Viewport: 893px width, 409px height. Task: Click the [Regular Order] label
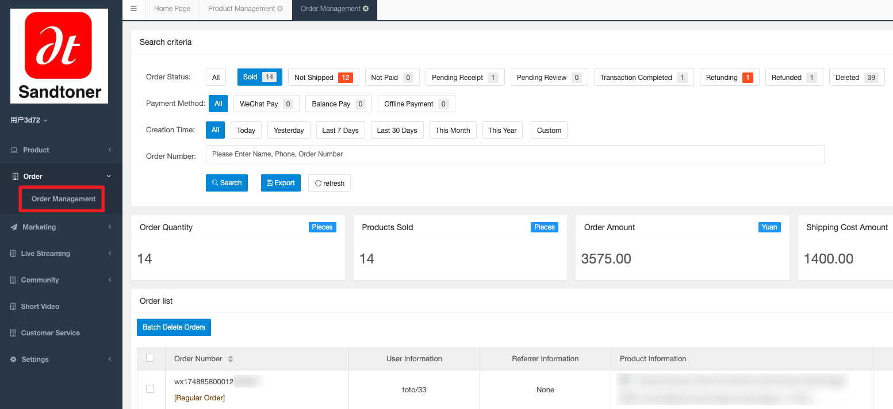click(200, 398)
